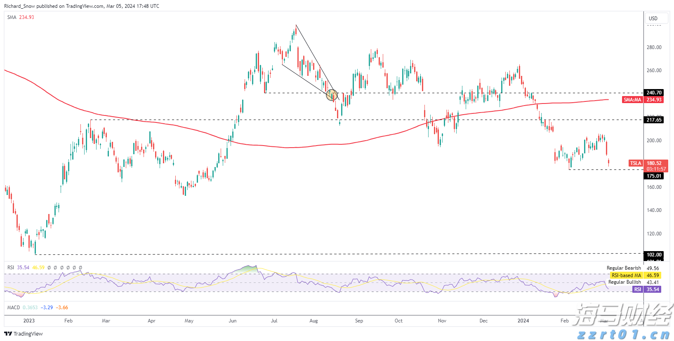Select the 102.00 level label
The width and height of the screenshot is (674, 341).
click(654, 255)
